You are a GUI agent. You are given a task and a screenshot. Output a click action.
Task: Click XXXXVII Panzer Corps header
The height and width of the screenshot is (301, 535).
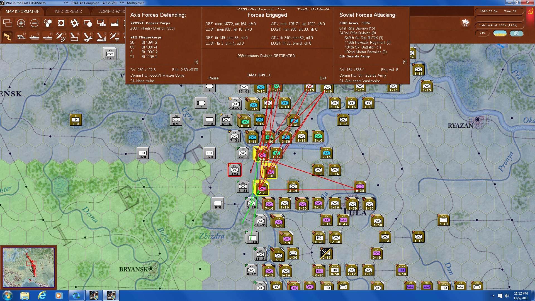click(150, 23)
